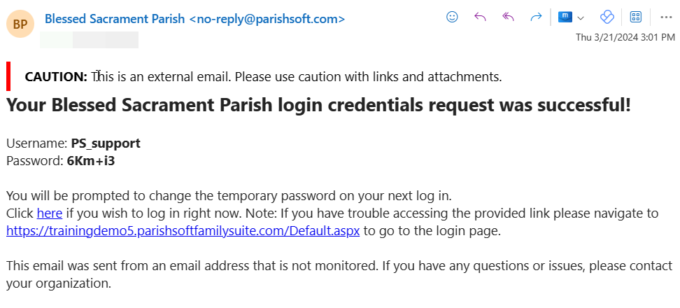
Task: Reply all to this email
Action: tap(508, 17)
